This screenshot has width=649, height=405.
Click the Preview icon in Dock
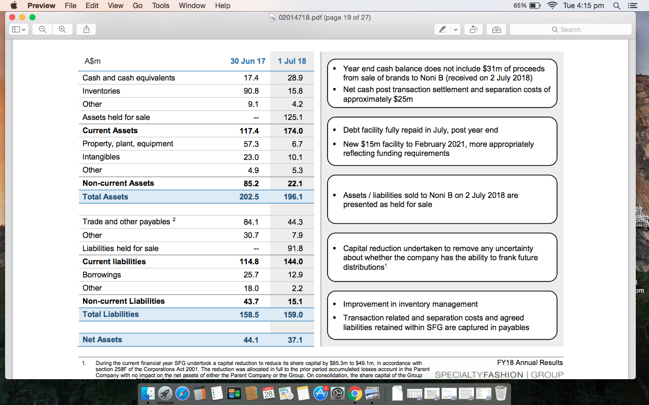point(372,393)
